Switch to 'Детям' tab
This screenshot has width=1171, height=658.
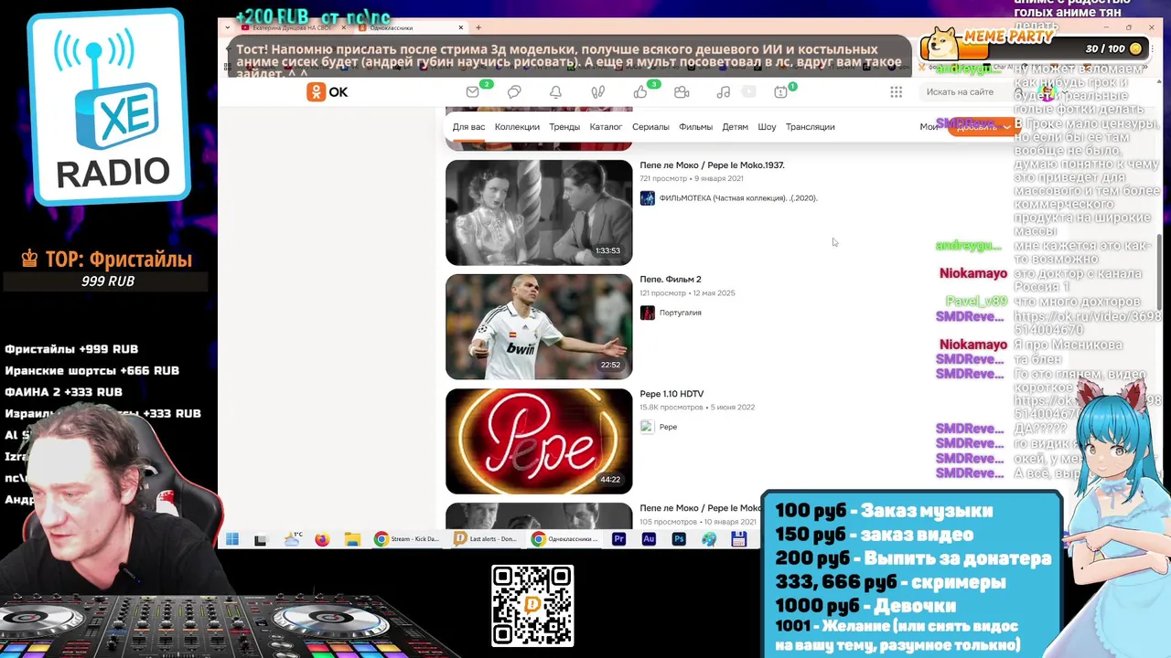click(x=735, y=127)
